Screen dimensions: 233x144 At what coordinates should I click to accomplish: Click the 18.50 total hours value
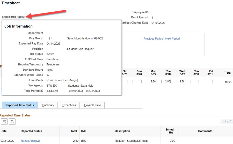pyautogui.click(x=228, y=82)
